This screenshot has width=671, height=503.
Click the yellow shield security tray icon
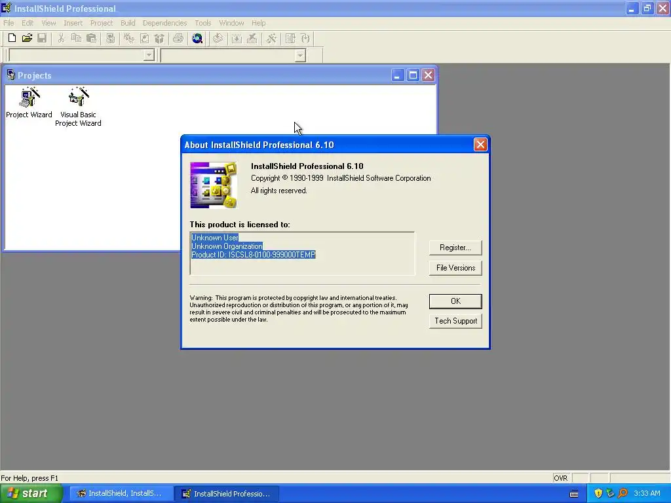(598, 493)
